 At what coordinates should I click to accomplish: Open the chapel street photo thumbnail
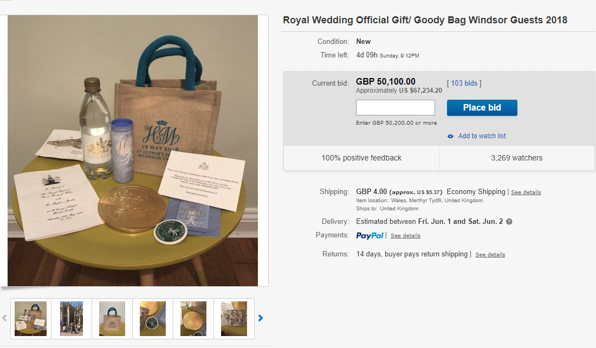pyautogui.click(x=72, y=319)
